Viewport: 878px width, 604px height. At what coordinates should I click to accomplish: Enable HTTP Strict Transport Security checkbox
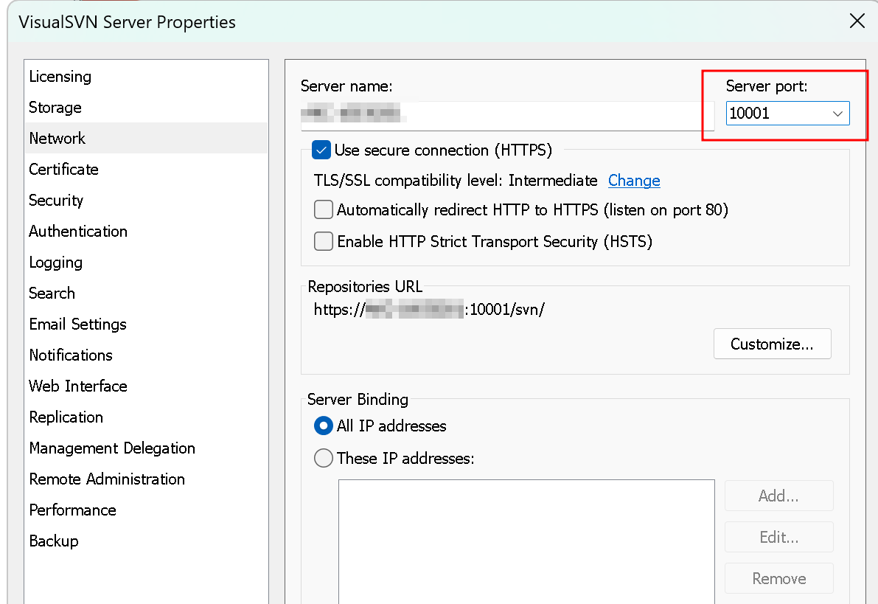[x=323, y=241]
